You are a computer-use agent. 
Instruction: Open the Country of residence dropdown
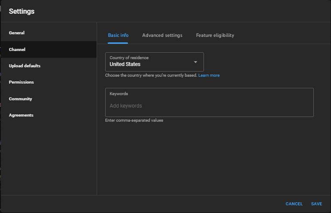pos(155,62)
